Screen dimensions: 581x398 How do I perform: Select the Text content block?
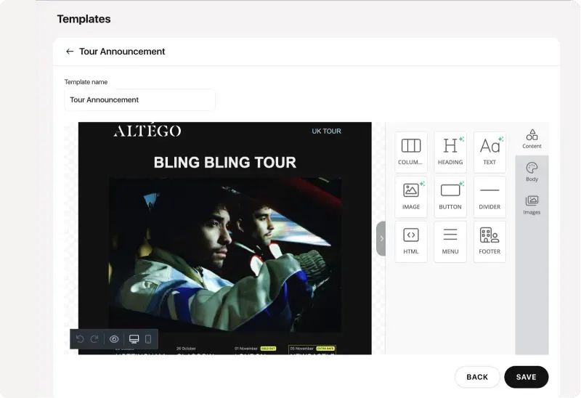coord(489,152)
